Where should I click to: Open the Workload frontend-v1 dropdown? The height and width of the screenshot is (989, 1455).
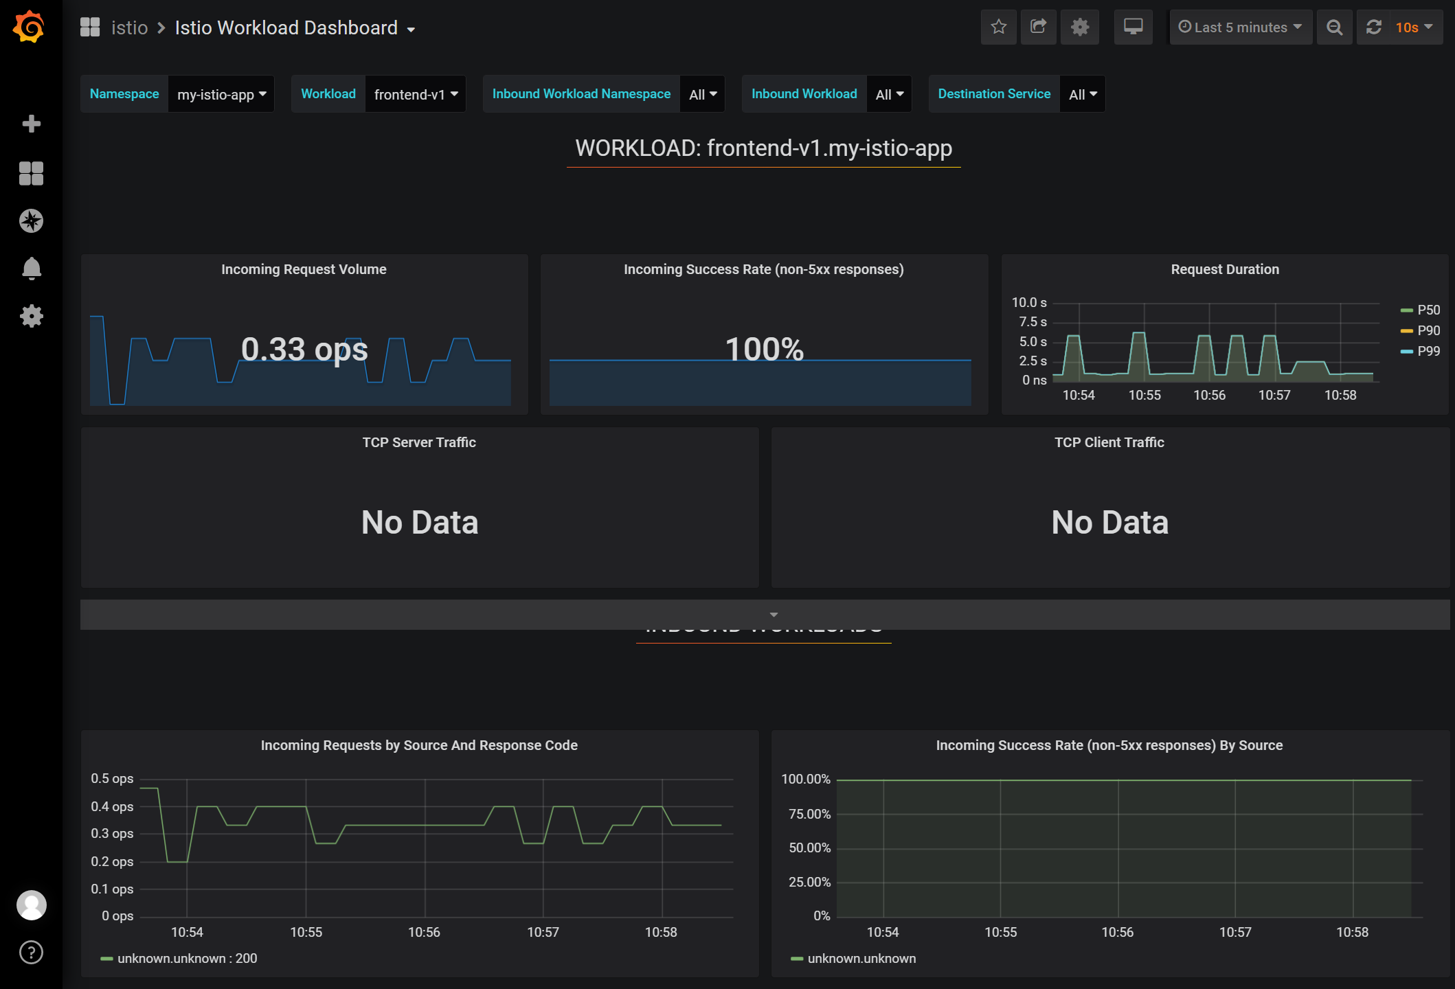click(x=416, y=94)
